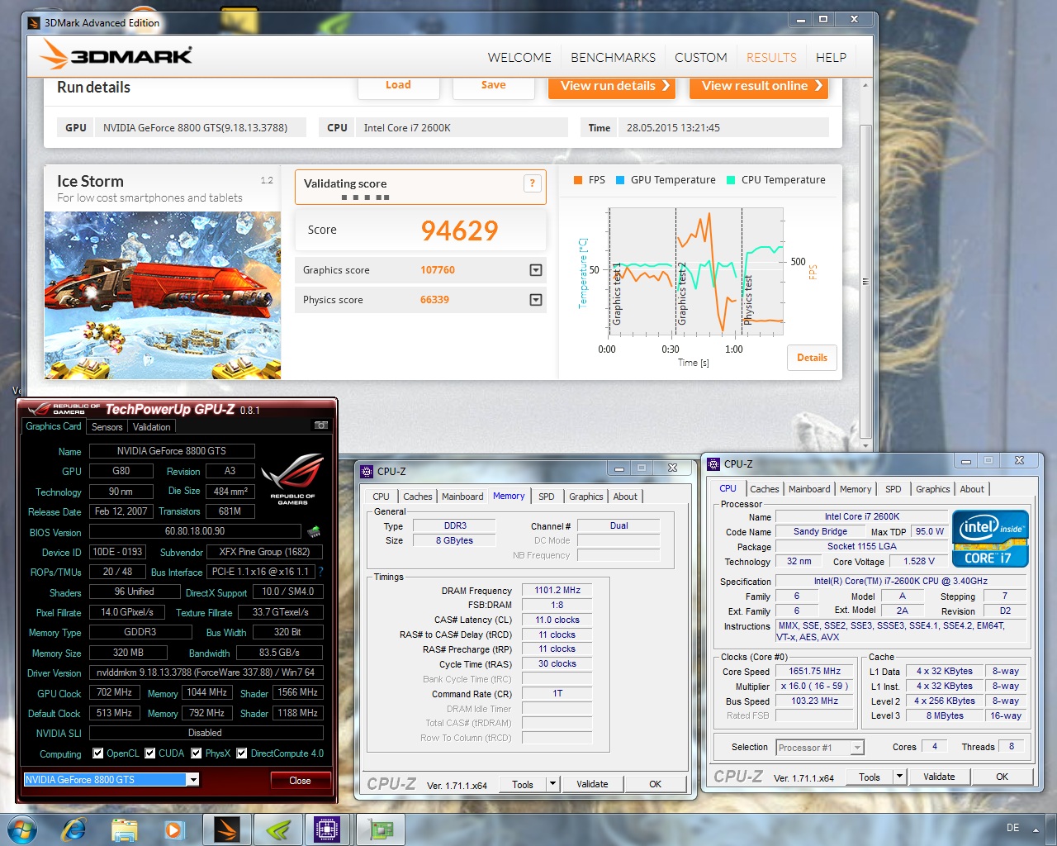
Task: Click the Details button under the chart
Action: (812, 358)
